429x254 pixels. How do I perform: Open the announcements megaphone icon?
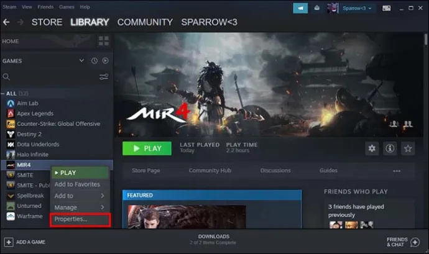[x=300, y=8]
